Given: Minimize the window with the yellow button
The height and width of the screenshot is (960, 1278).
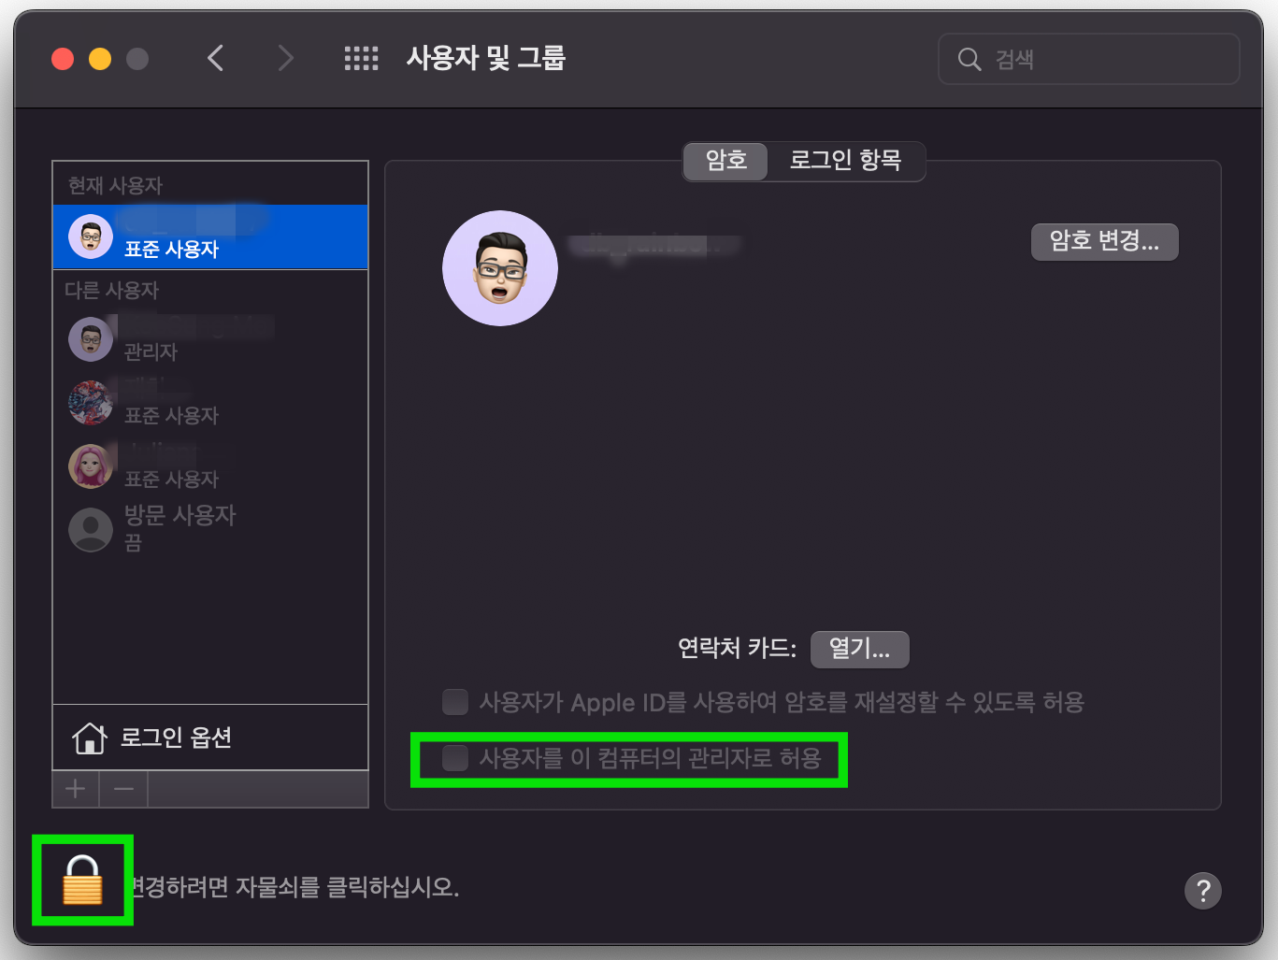Looking at the screenshot, I should pyautogui.click(x=100, y=59).
